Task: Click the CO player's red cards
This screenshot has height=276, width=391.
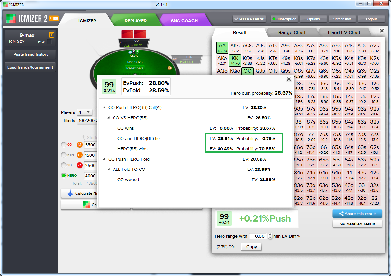Action: [x=134, y=34]
